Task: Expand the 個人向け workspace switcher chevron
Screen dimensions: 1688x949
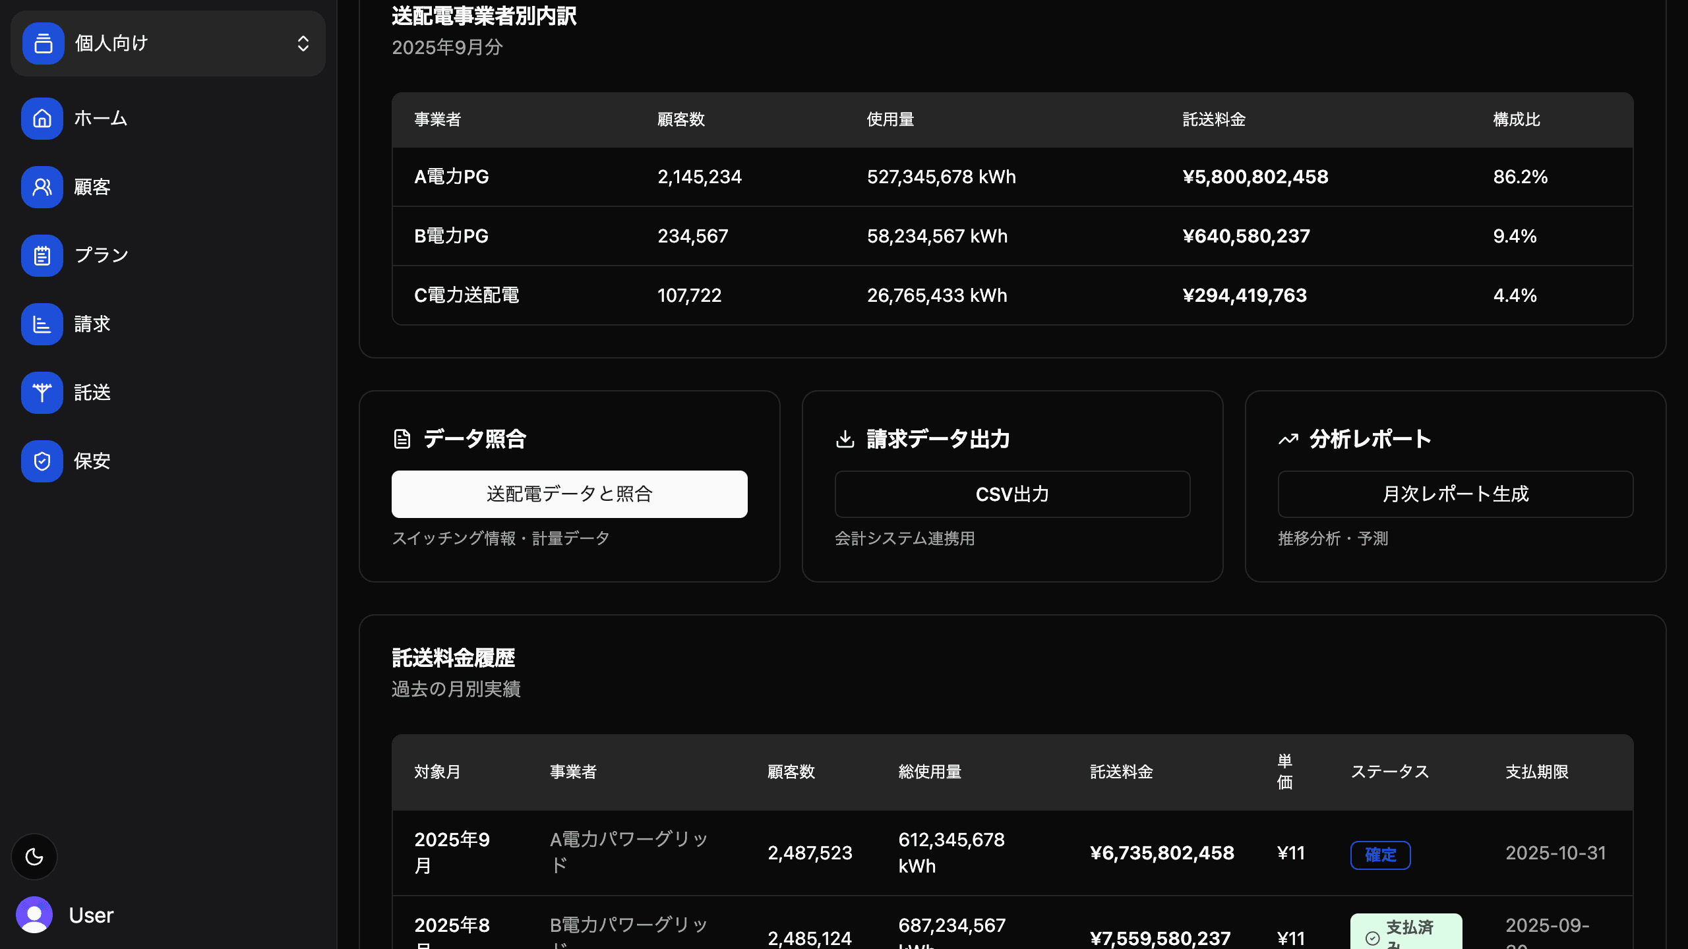Action: tap(303, 43)
